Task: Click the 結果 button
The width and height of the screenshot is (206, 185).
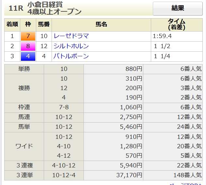Action: [x=178, y=8]
